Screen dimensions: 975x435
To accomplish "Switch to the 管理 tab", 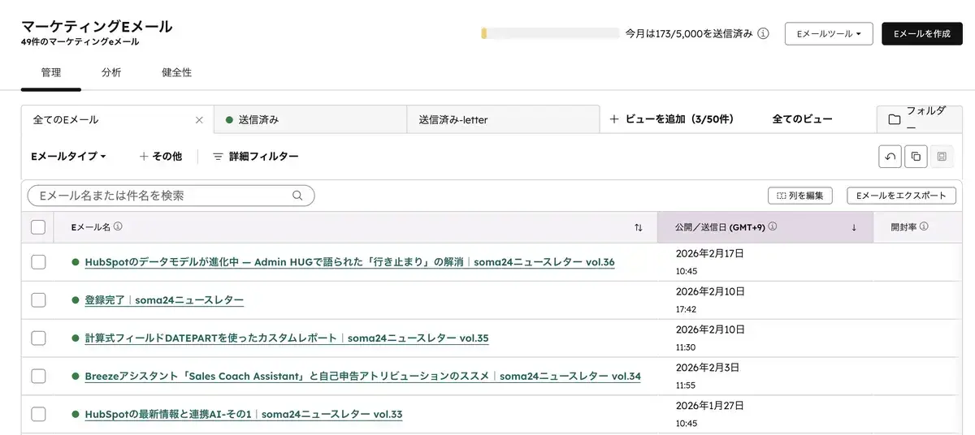I will coord(51,72).
